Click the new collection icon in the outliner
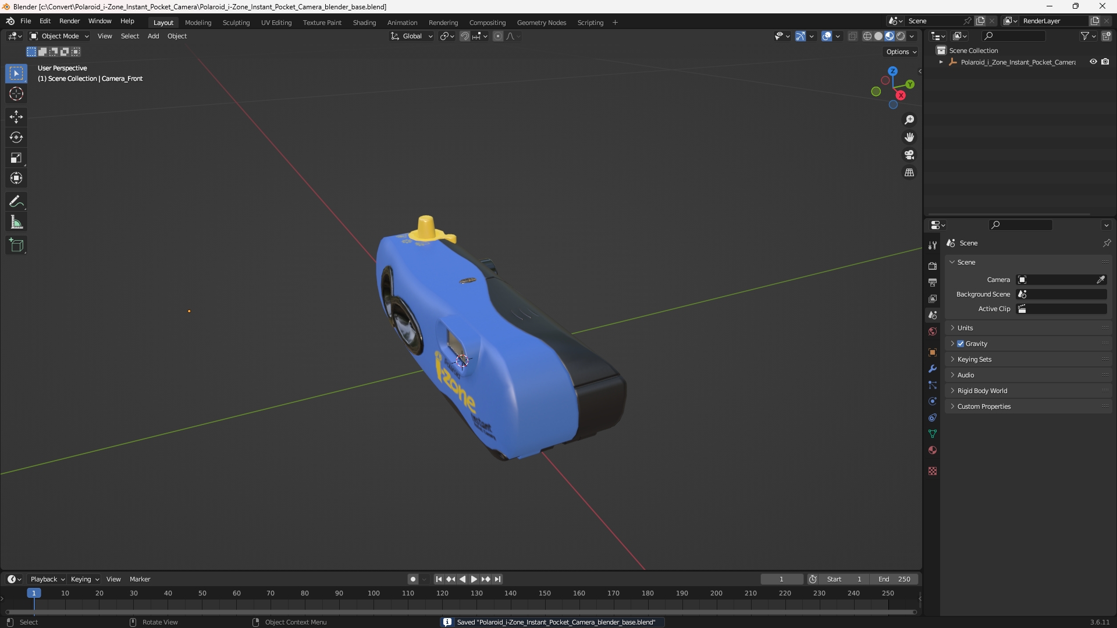Screen dimensions: 1117x628 coord(1106,36)
